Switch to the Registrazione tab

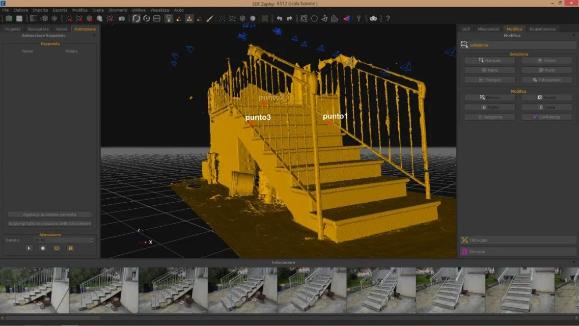click(542, 29)
